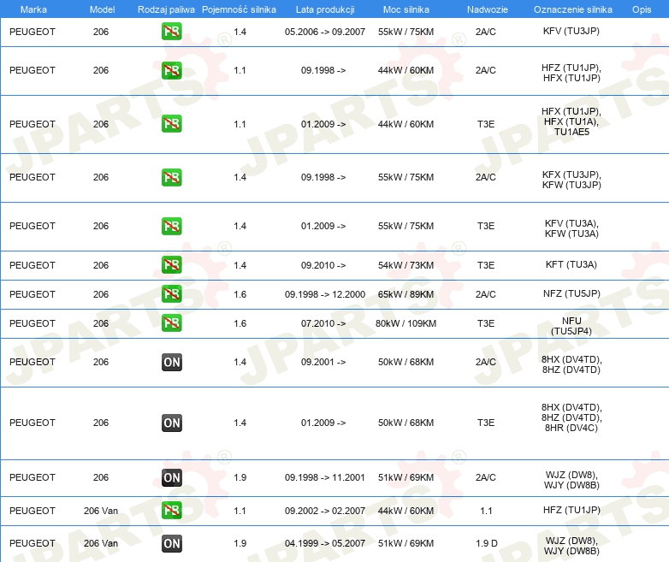Click the 80kW / 109KM power value
Screen dimensions: 669x562
(406, 323)
